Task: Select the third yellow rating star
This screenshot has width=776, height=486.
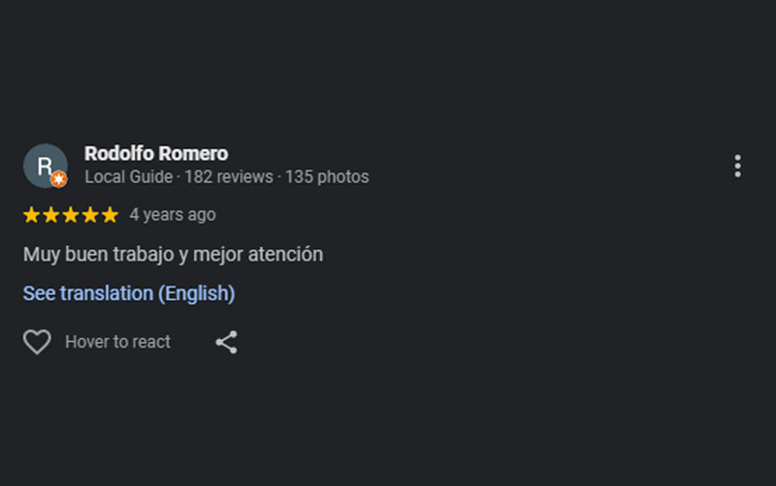Action: pyautogui.click(x=71, y=215)
